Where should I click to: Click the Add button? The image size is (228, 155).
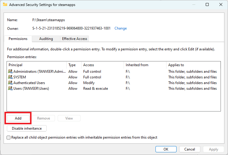(x=18, y=118)
